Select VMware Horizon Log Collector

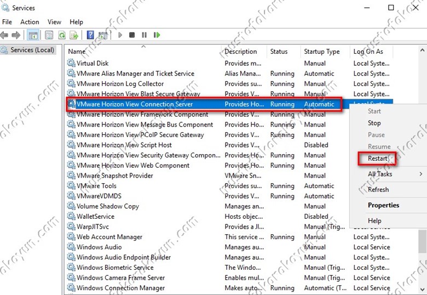[120, 84]
